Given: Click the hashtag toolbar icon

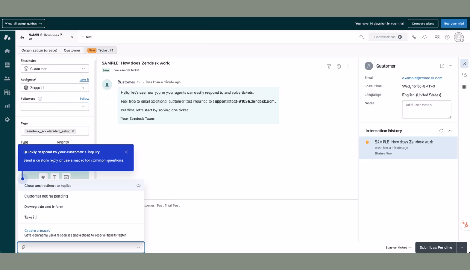Looking at the screenshot, I should point(43,177).
